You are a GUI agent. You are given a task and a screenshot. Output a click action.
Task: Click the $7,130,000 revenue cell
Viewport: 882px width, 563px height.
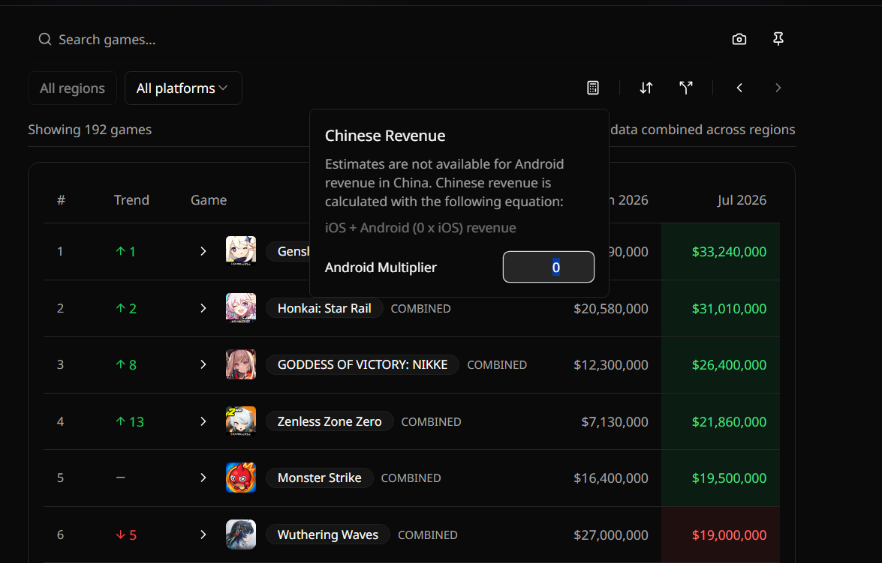coord(615,421)
